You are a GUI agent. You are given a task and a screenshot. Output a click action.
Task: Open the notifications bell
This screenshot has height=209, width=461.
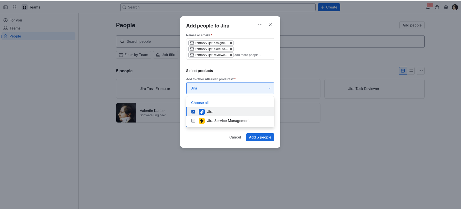[x=428, y=7]
